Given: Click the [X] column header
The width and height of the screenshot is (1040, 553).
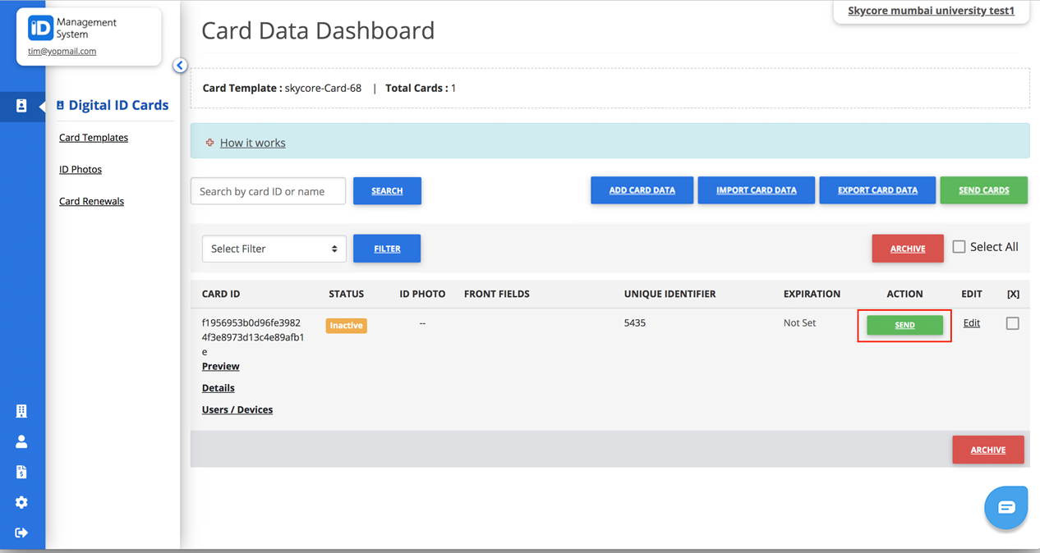Looking at the screenshot, I should click(x=1013, y=294).
